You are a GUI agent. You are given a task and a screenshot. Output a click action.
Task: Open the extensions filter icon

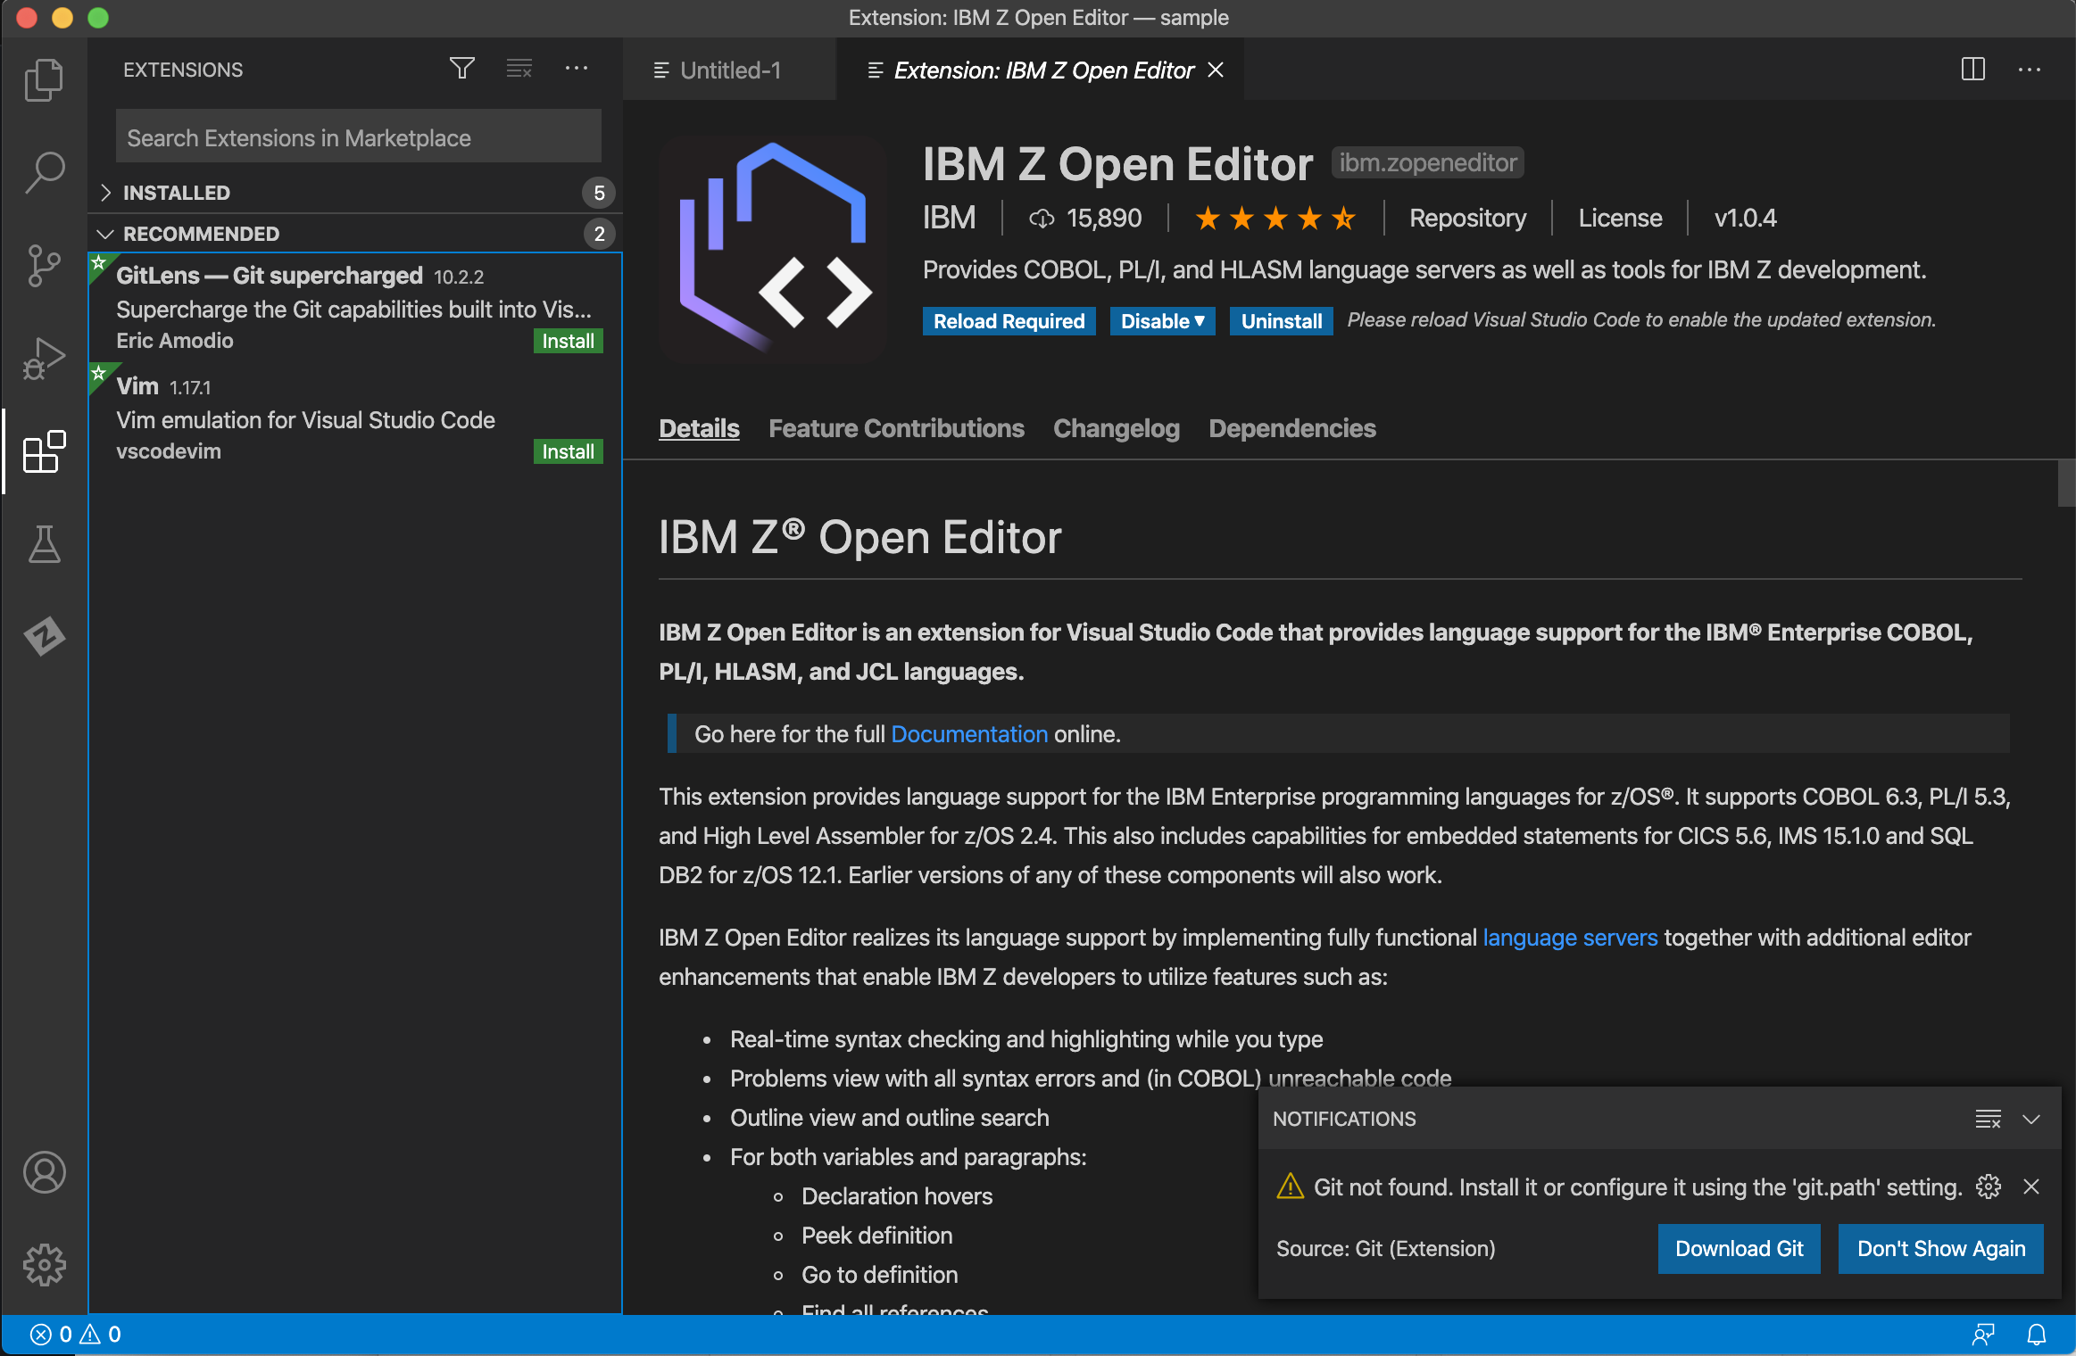tap(462, 69)
